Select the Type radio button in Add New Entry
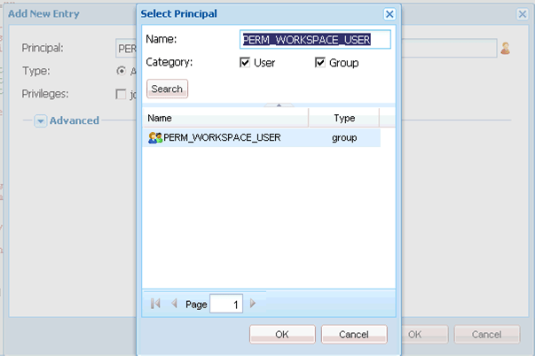 [122, 71]
